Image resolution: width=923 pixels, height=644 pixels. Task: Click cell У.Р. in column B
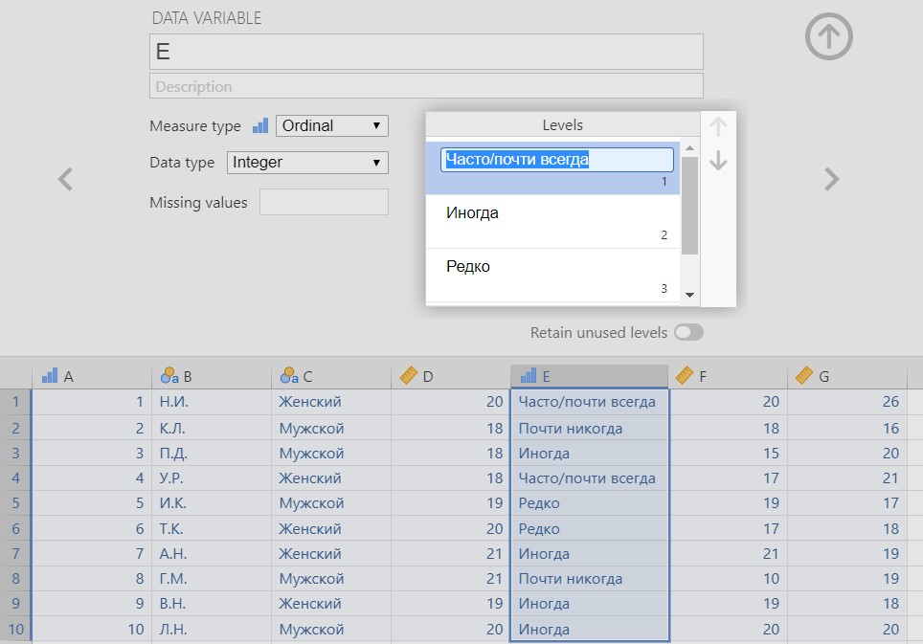point(212,478)
